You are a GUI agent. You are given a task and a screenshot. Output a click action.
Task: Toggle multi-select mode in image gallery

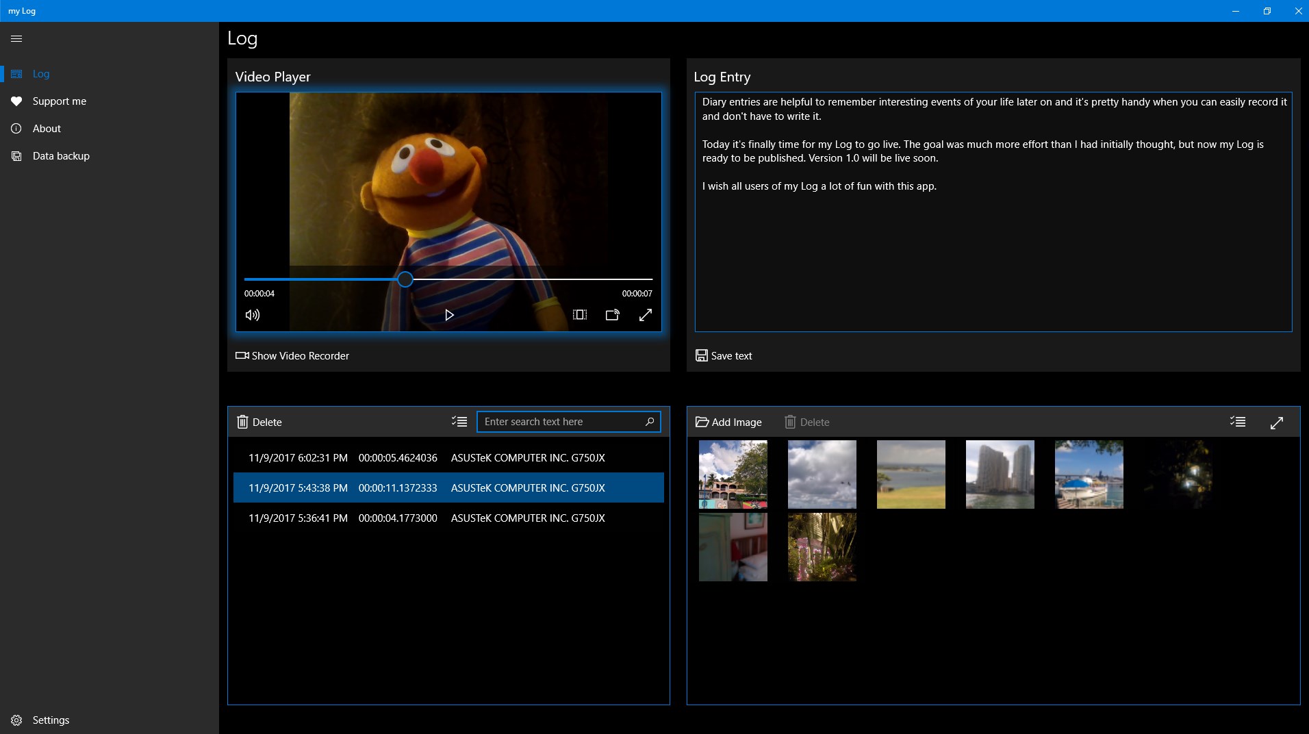(1238, 422)
